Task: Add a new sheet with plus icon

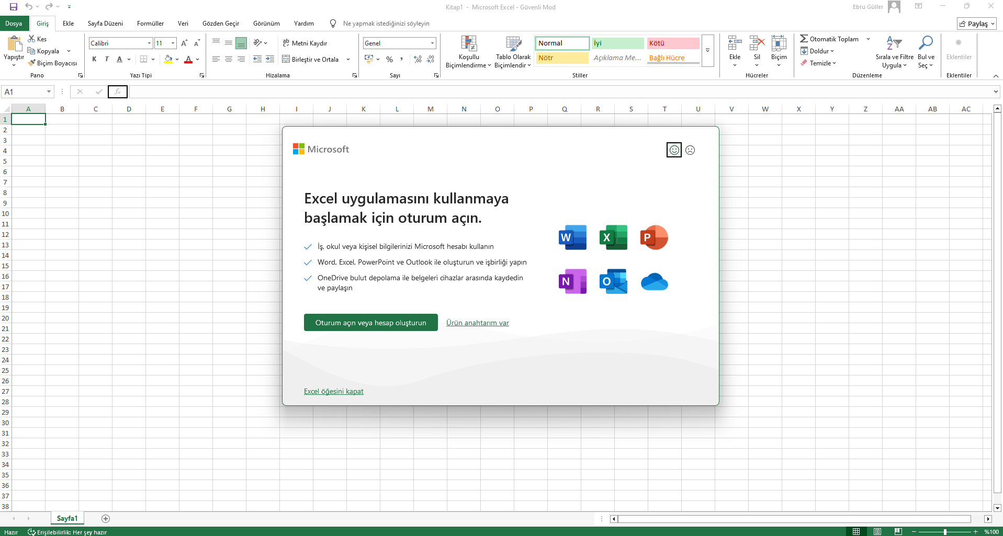Action: tap(106, 519)
